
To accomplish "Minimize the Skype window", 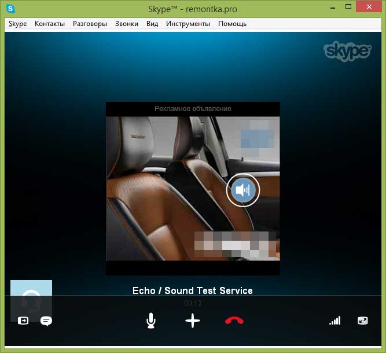I will tap(333, 8).
